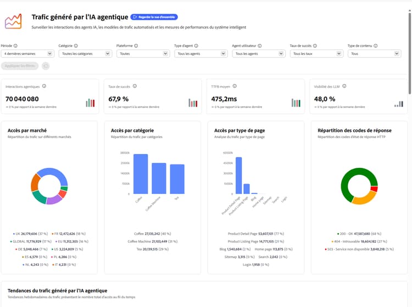
Task: Click Coffee 27,135,242 legend text
Action: 152,234
